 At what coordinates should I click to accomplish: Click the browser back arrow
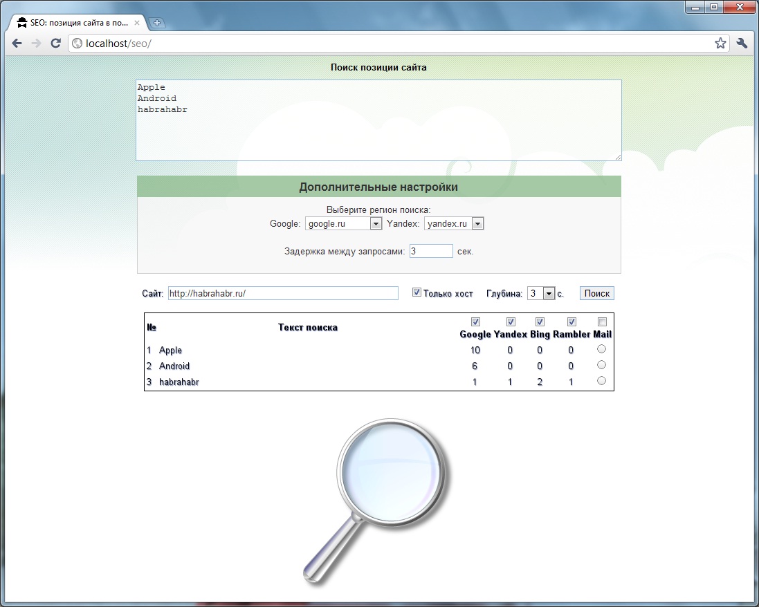(17, 44)
